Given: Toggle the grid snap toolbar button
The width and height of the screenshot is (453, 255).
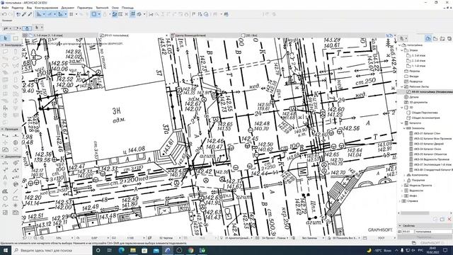Looking at the screenshot, I should [132, 14].
